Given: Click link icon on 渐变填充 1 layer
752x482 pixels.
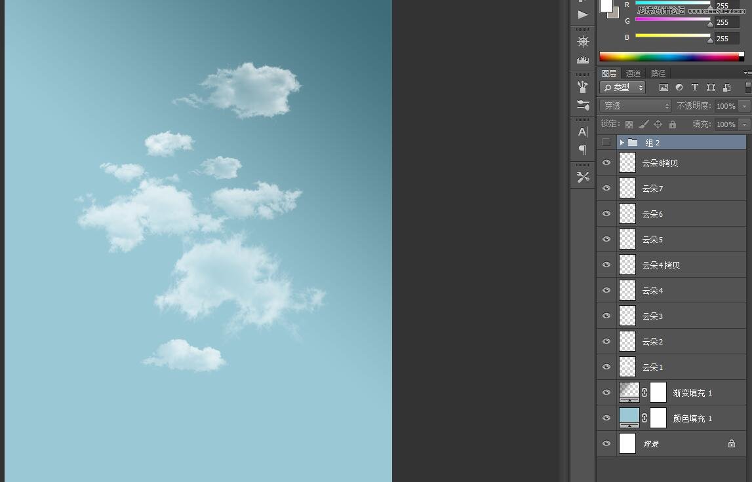Looking at the screenshot, I should 644,392.
